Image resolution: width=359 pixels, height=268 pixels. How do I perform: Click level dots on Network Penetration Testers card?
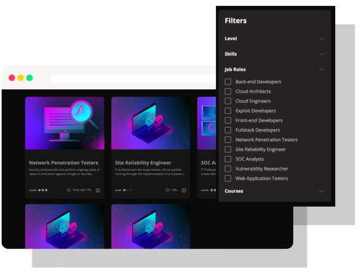[44, 190]
